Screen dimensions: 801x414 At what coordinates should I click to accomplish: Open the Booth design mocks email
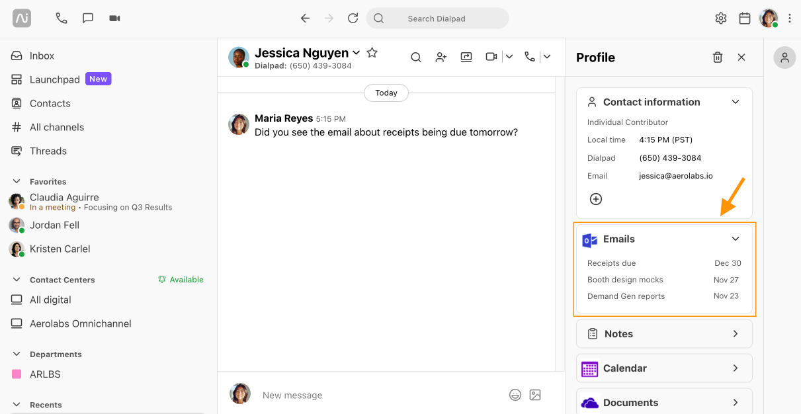(664, 280)
